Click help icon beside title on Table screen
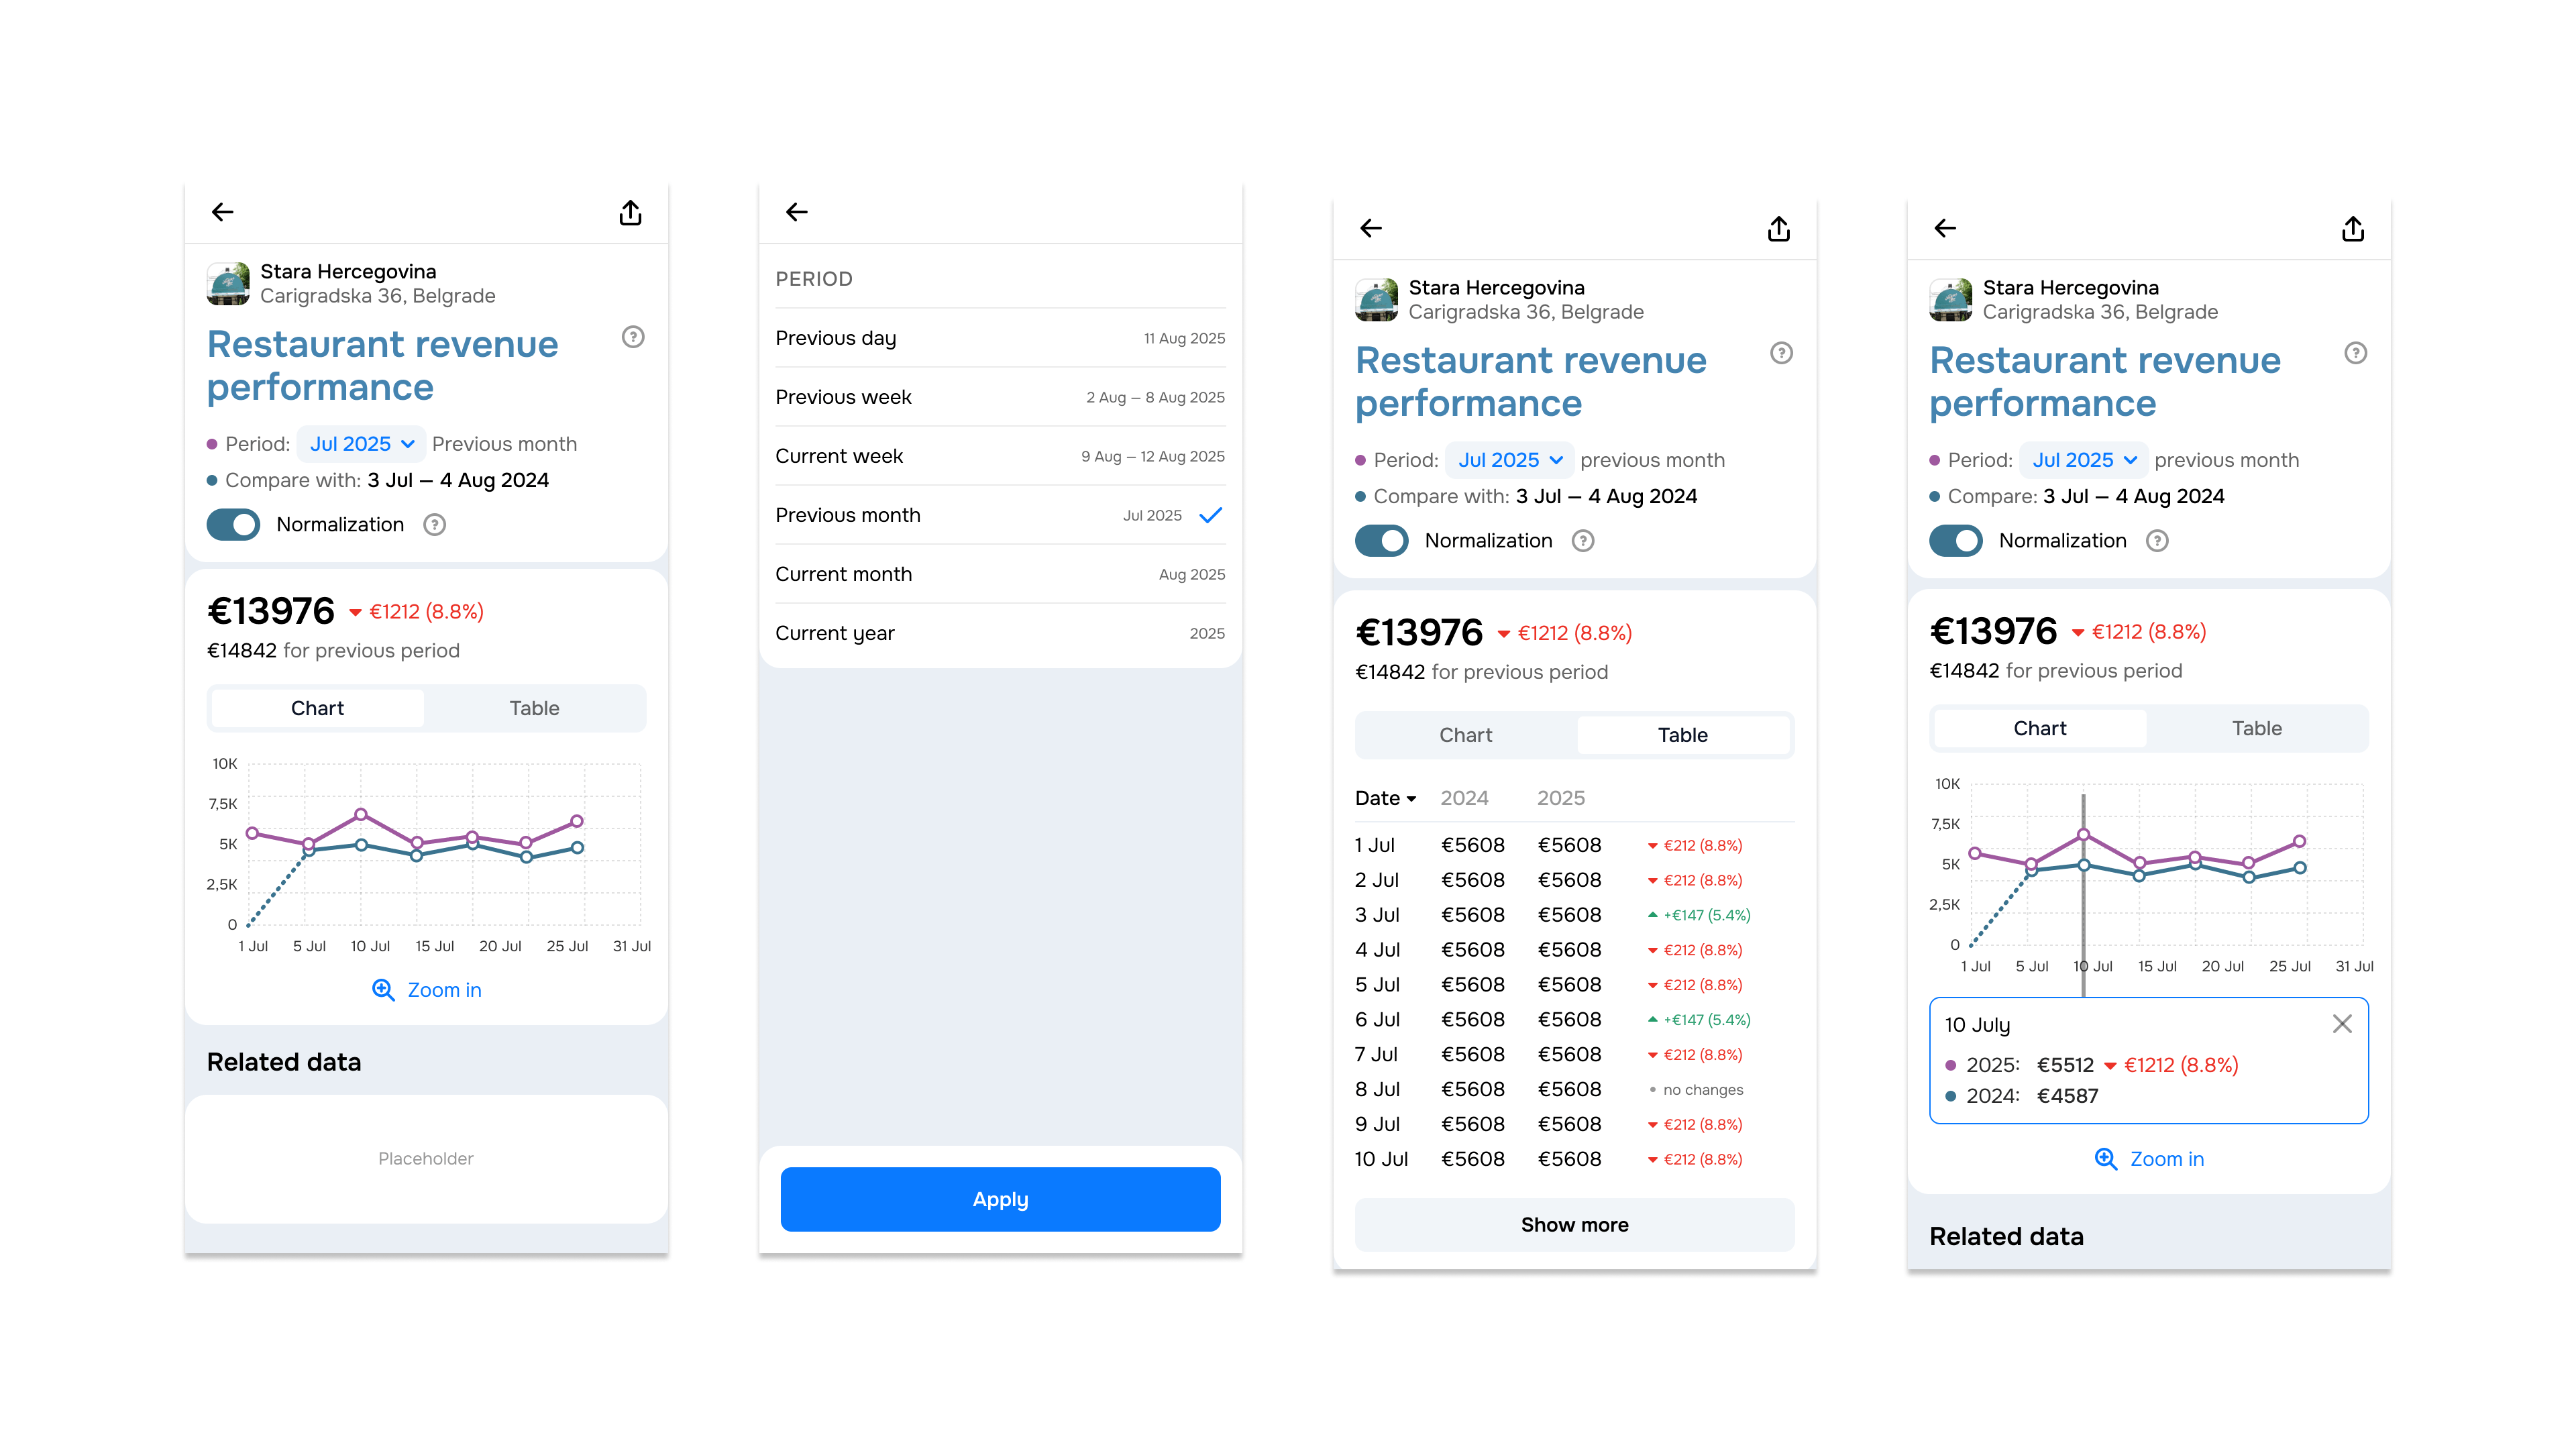 [1781, 353]
